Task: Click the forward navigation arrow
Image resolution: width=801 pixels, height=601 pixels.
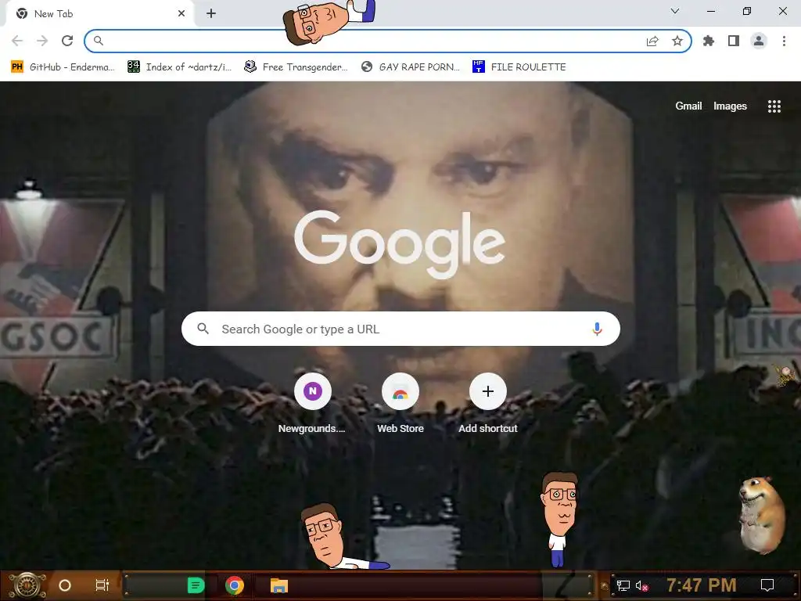Action: pos(42,41)
